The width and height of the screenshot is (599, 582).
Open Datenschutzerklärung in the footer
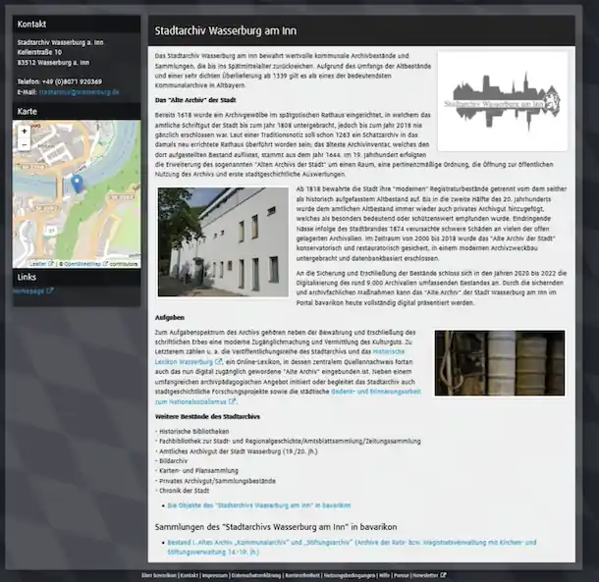coord(256,575)
